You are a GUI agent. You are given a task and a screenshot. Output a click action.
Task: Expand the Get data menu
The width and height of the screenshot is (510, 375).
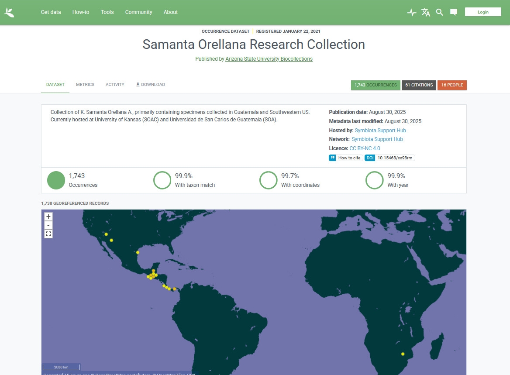(51, 12)
